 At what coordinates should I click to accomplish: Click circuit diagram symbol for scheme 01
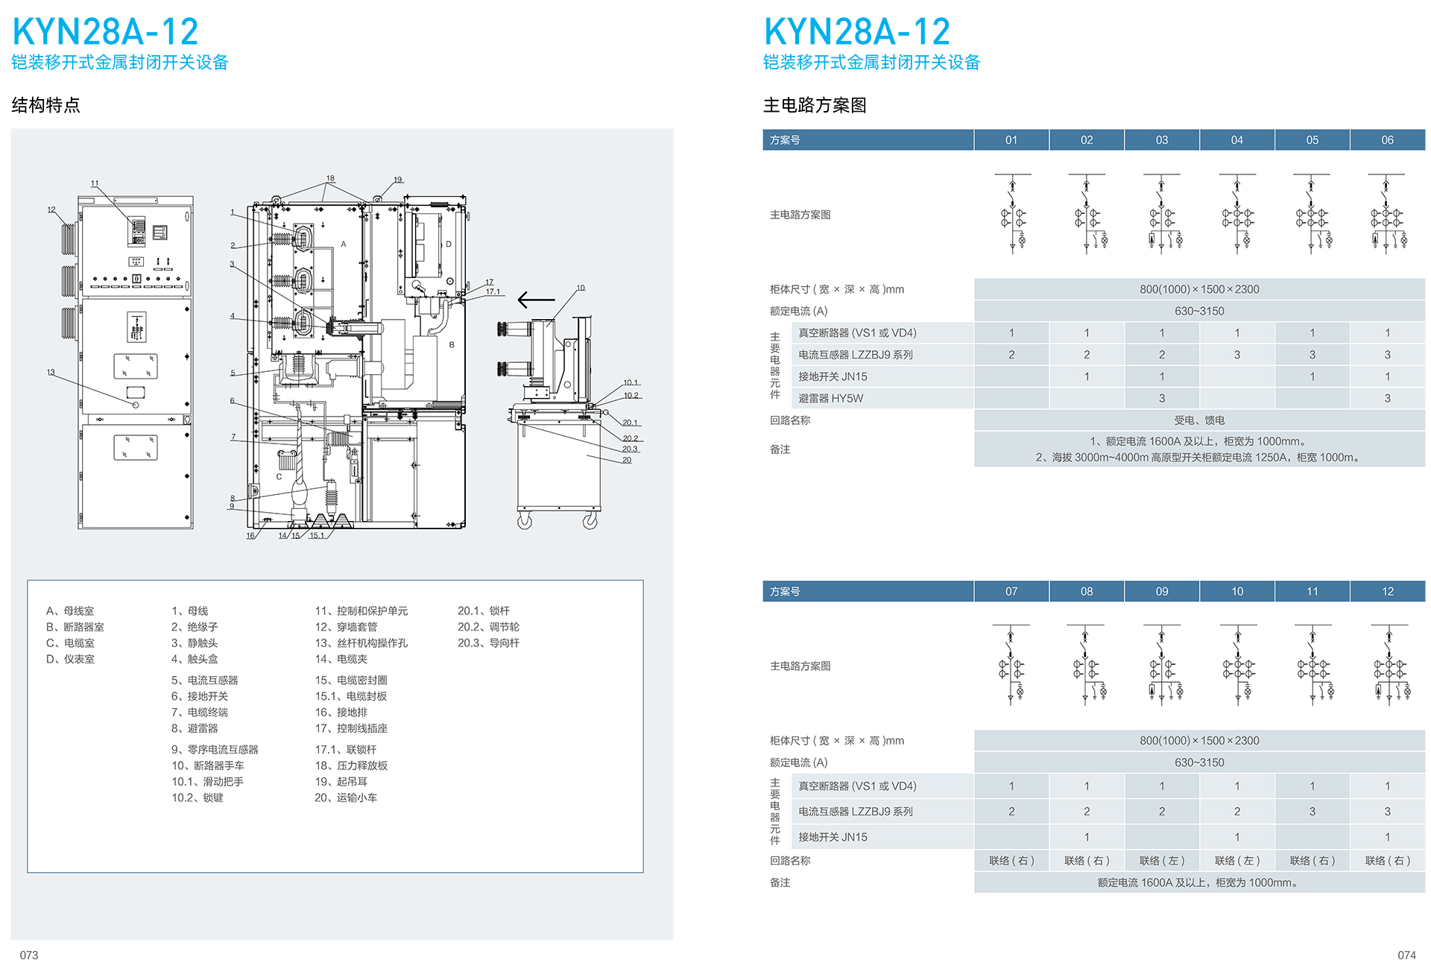1012,215
